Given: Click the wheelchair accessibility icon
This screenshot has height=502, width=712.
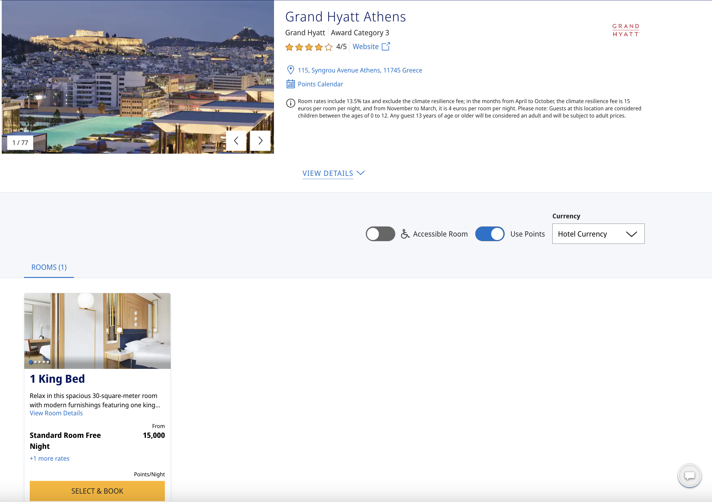Looking at the screenshot, I should pyautogui.click(x=405, y=234).
